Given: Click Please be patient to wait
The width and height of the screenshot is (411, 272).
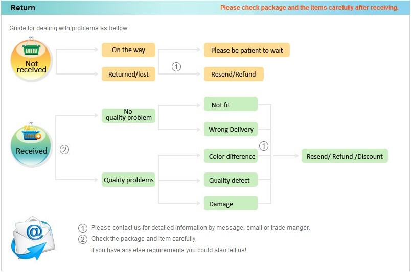Looking at the screenshot, I should [x=247, y=50].
